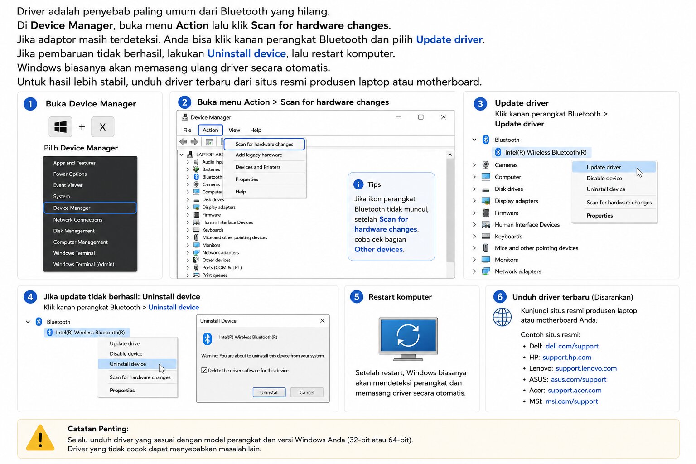
Task: Click the Cameras webcam icon in the Update driver panel
Action: (x=486, y=165)
